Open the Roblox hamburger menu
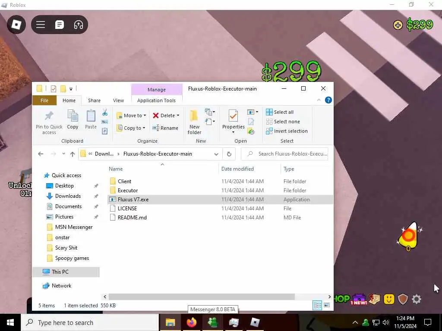Viewport: 442px width, 331px height. pos(41,25)
